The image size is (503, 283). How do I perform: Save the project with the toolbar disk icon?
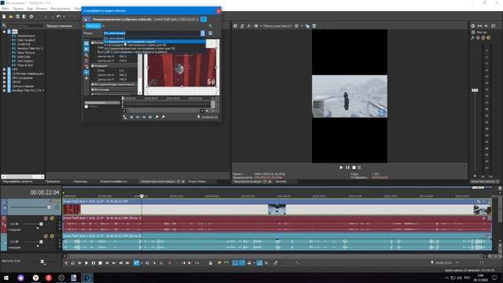pyautogui.click(x=17, y=17)
